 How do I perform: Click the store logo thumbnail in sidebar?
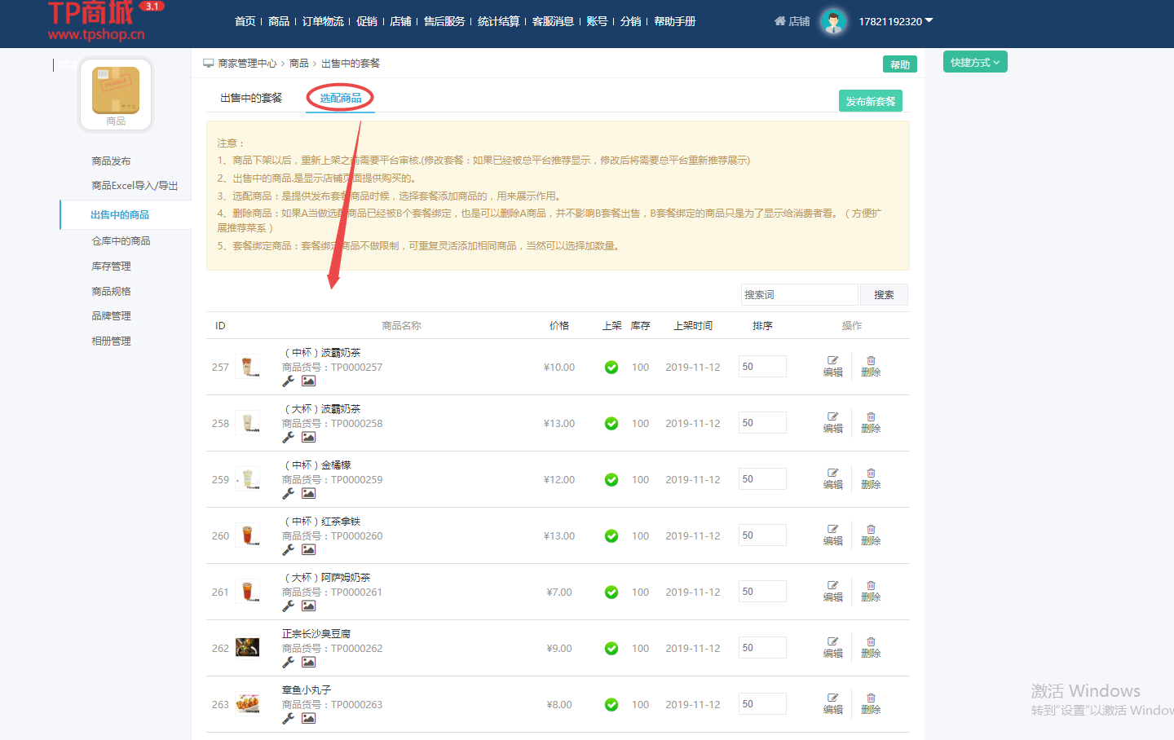115,92
